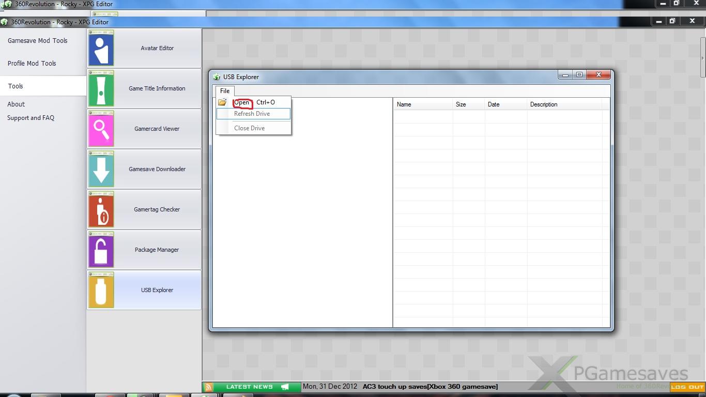Open the Gamertag Checker icon

(x=101, y=209)
